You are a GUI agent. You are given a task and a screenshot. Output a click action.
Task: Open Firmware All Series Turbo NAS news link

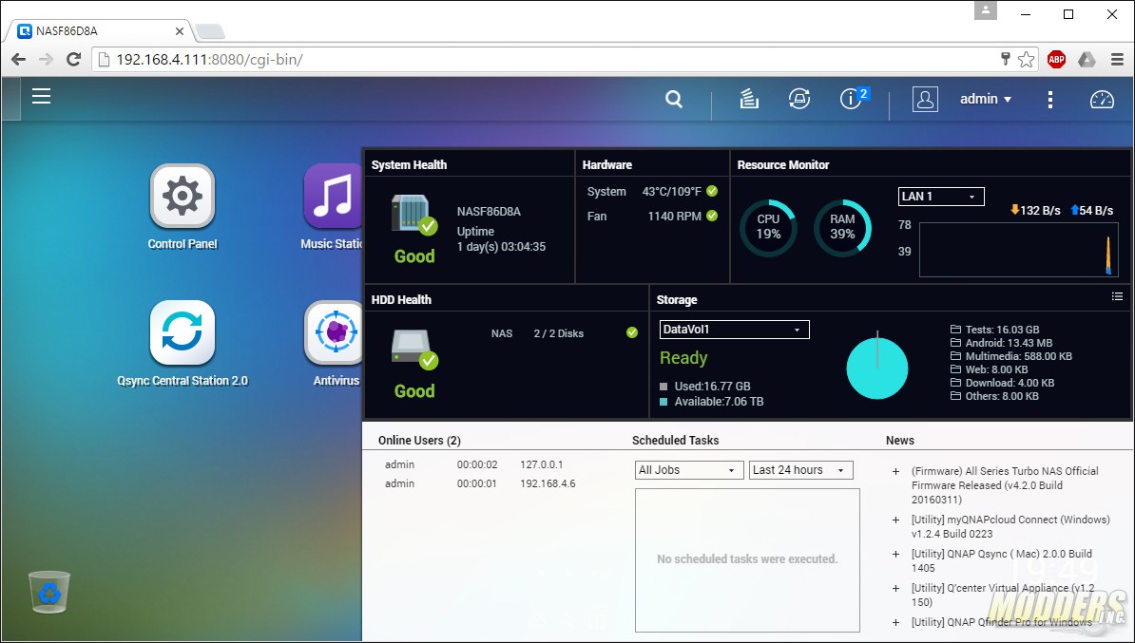tap(1005, 485)
